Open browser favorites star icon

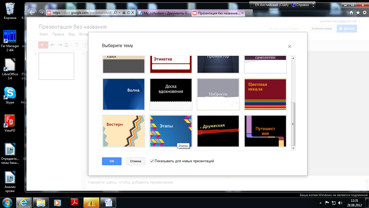tap(358, 12)
